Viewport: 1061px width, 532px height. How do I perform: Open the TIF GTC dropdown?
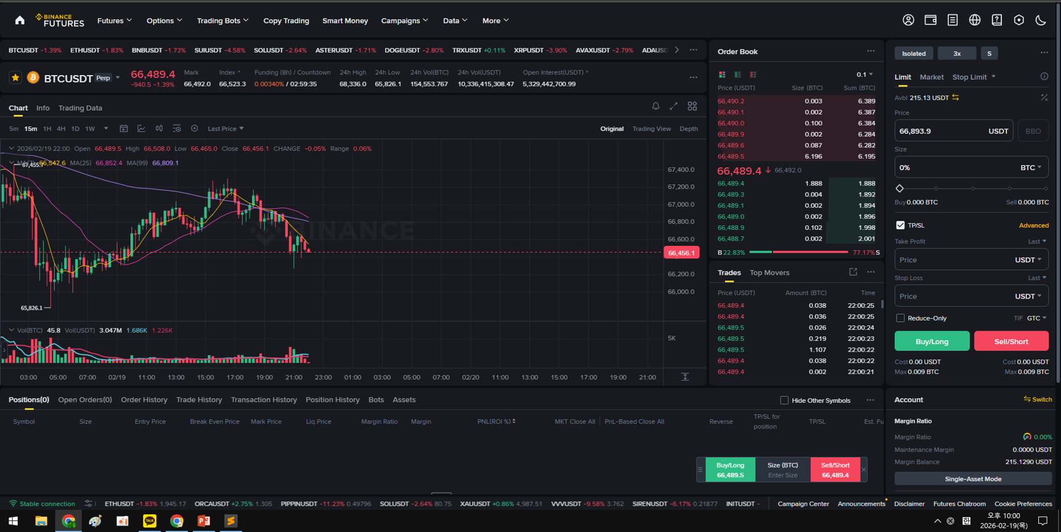[1037, 318]
